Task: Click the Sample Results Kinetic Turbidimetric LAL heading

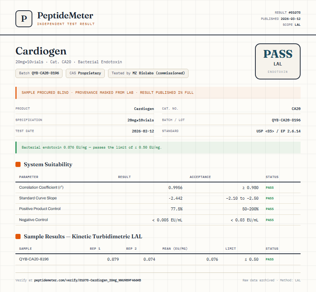Action: tap(83, 236)
